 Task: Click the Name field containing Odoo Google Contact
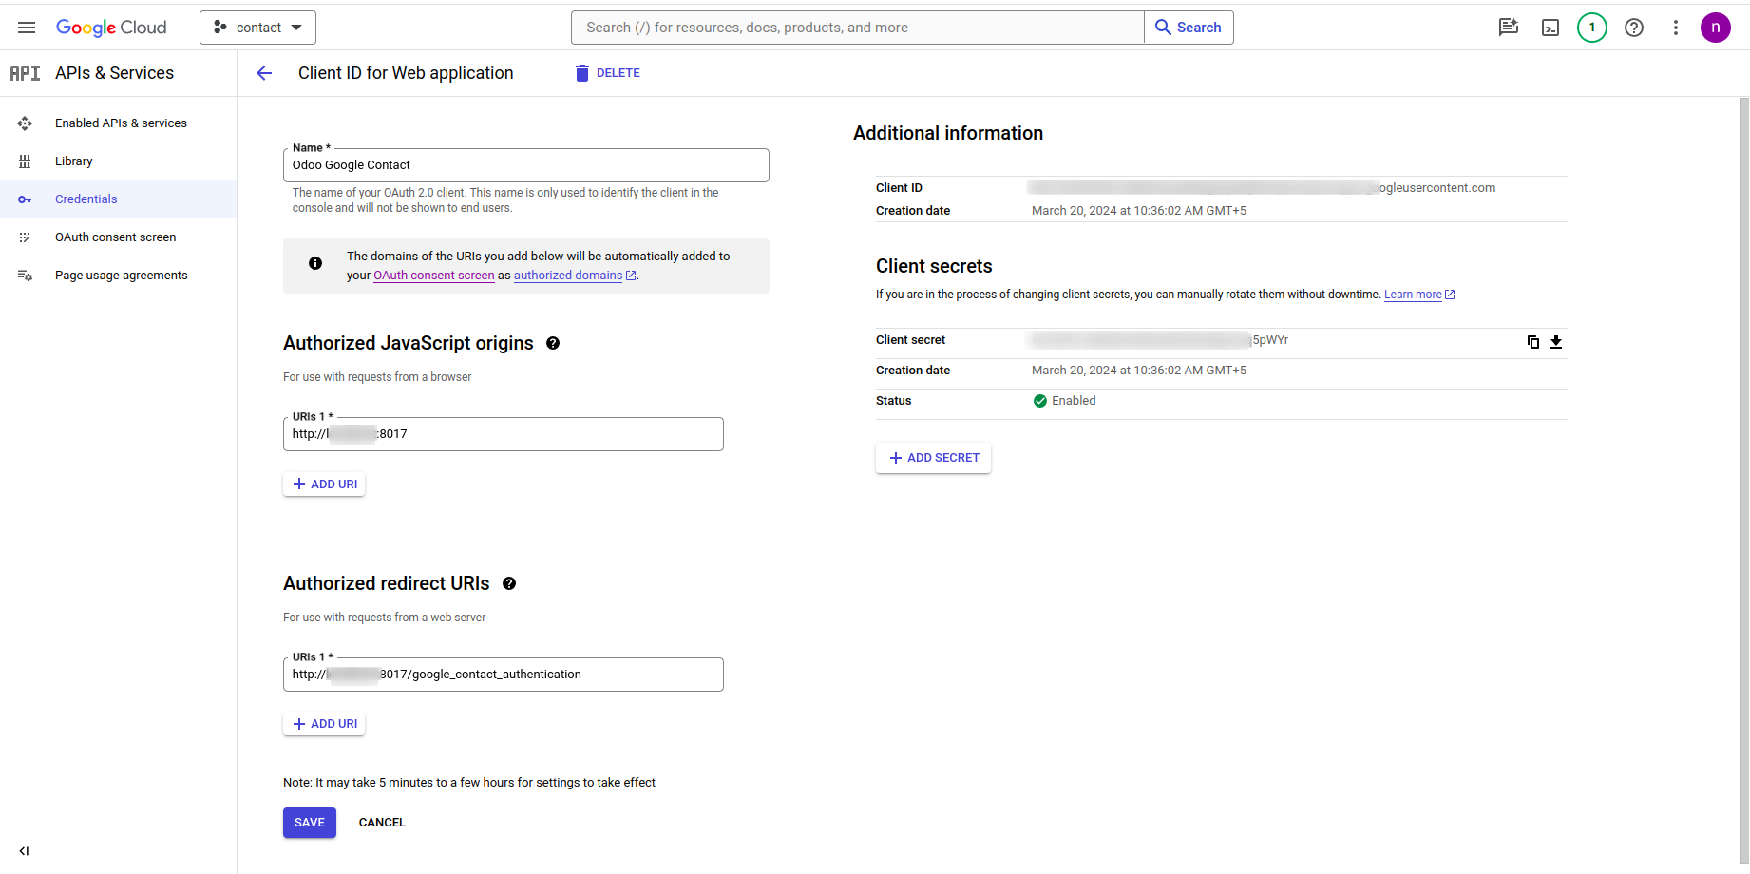tap(525, 165)
